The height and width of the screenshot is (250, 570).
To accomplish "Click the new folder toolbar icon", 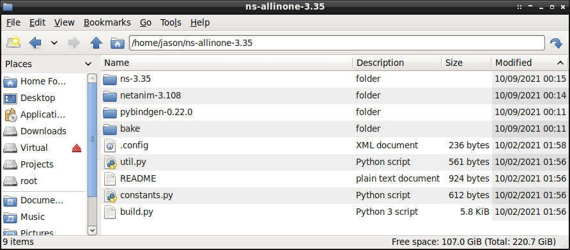I will point(13,43).
